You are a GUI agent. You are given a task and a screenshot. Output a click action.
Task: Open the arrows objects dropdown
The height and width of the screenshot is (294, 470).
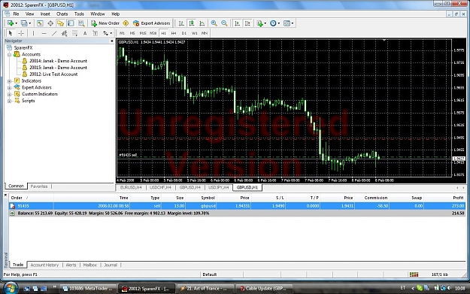(111, 33)
